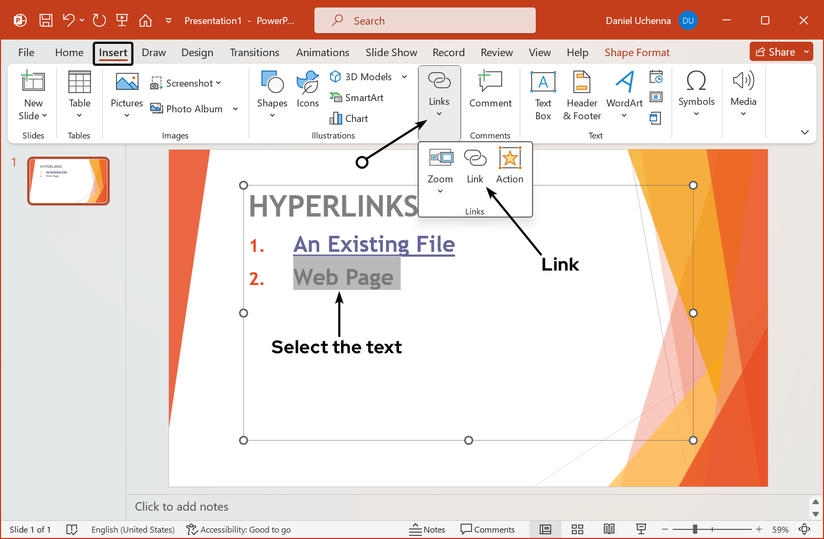The image size is (824, 539).
Task: Expand the 3D Models dropdown arrow
Action: (x=404, y=76)
